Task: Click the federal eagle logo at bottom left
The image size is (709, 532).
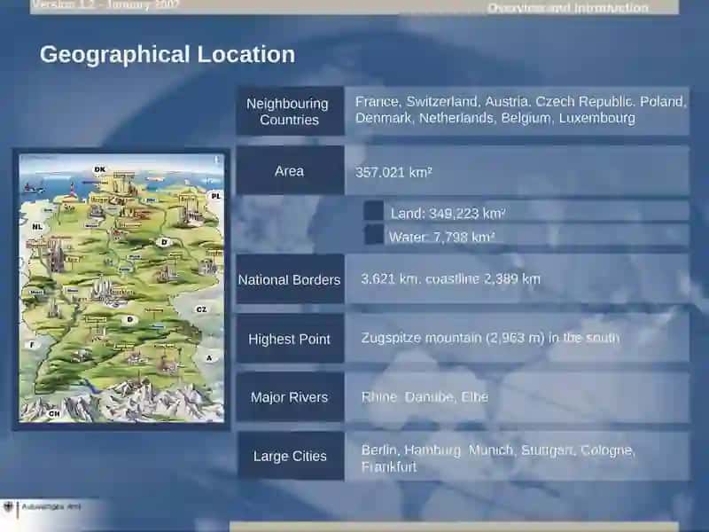Action: pos(8,507)
